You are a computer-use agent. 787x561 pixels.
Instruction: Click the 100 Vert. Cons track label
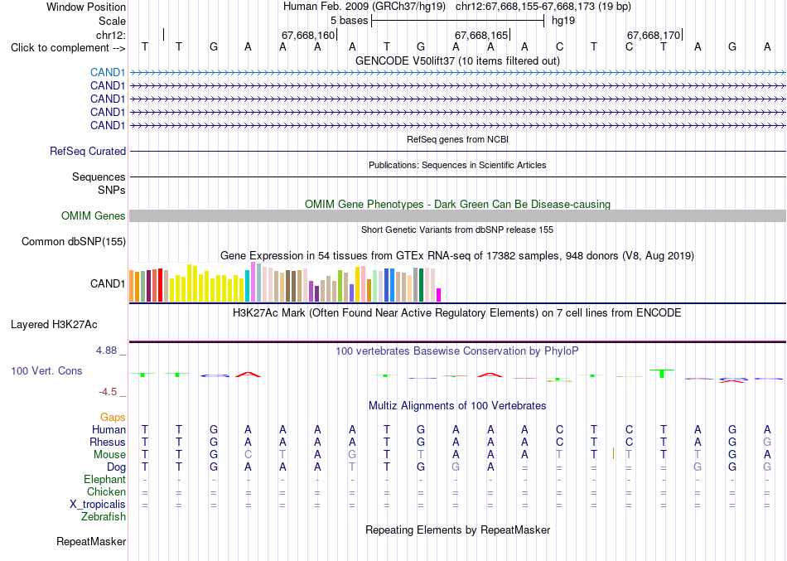(46, 370)
